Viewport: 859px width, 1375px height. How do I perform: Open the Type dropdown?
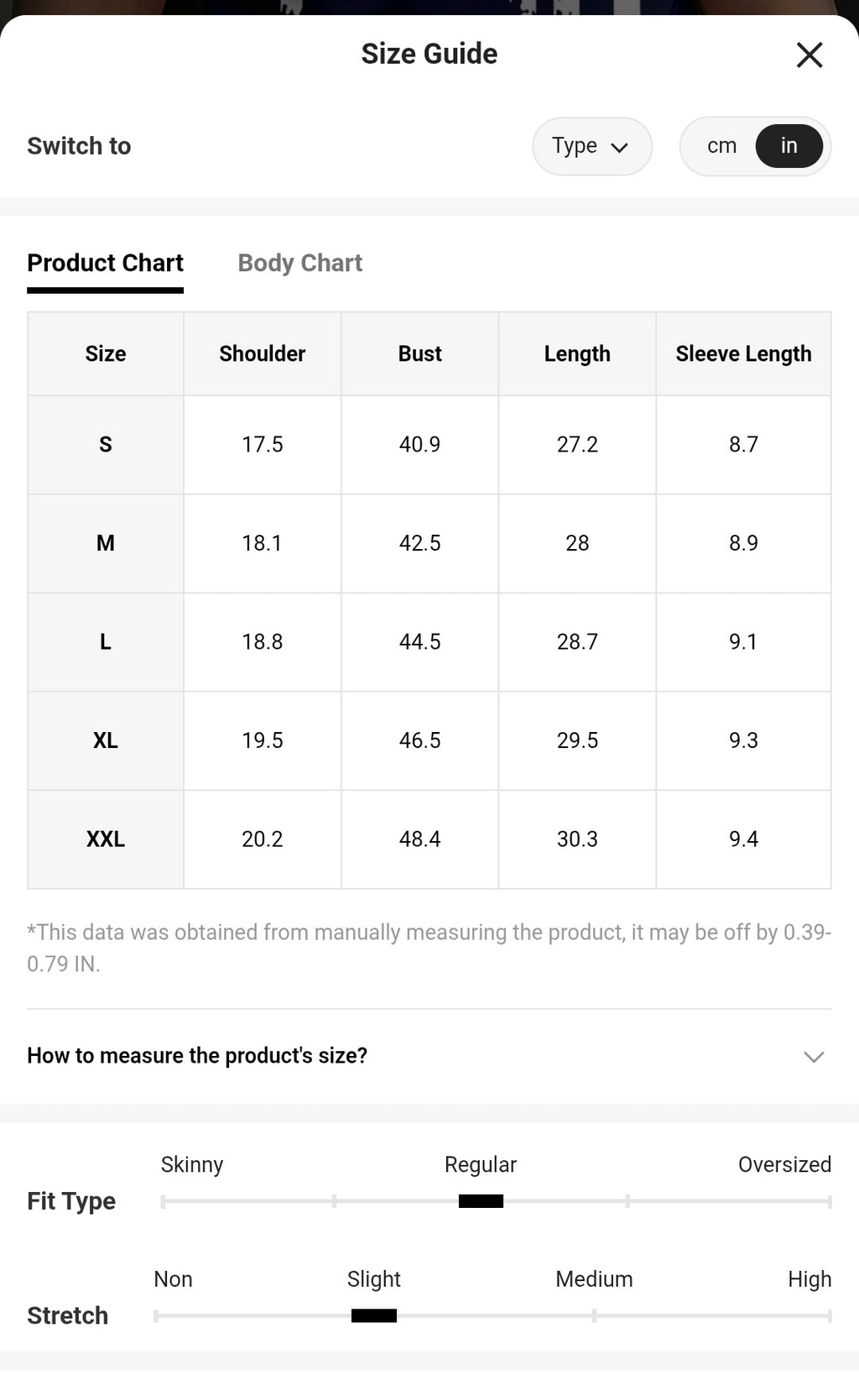592,146
